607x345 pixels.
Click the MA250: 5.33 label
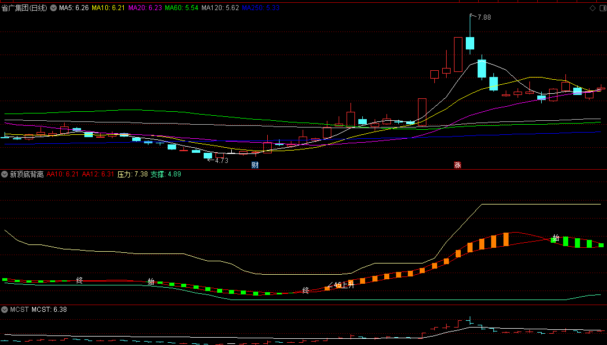261,8
